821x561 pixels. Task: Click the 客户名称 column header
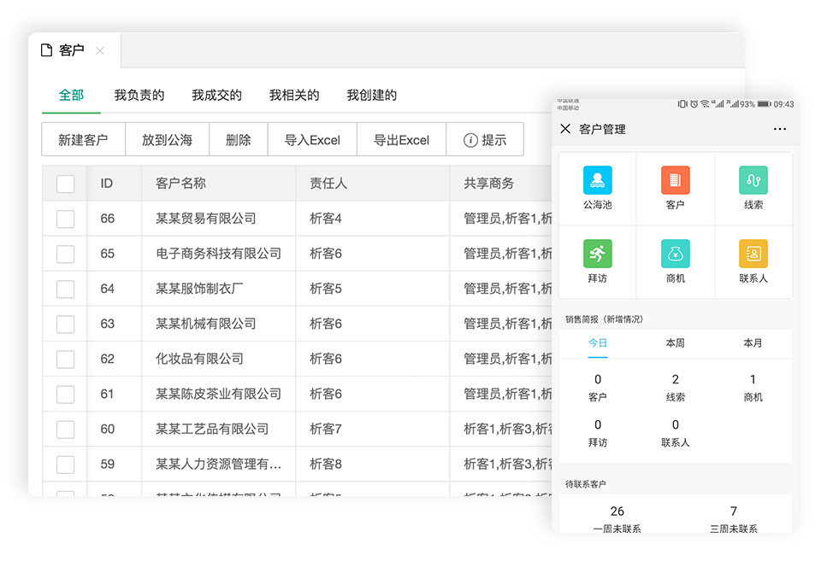click(x=180, y=184)
